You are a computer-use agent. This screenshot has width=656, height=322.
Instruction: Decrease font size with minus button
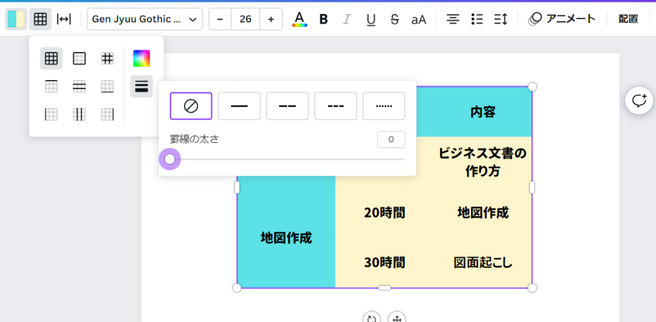220,19
